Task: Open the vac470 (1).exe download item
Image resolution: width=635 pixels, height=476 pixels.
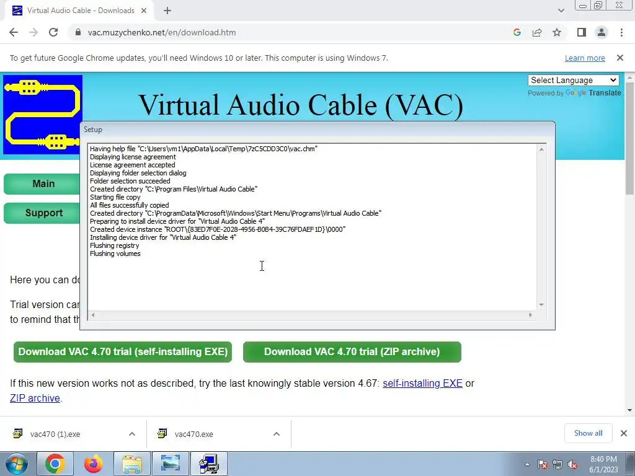Action: coord(55,434)
